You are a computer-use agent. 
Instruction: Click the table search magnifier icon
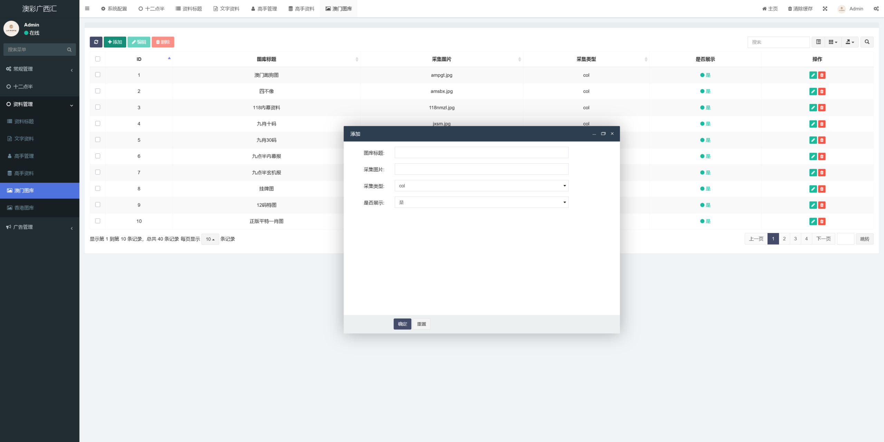coord(867,42)
